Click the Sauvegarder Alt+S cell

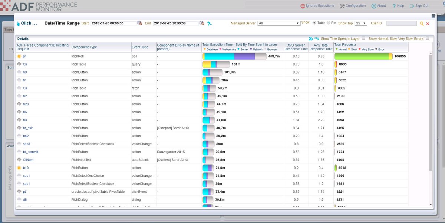click(172, 152)
